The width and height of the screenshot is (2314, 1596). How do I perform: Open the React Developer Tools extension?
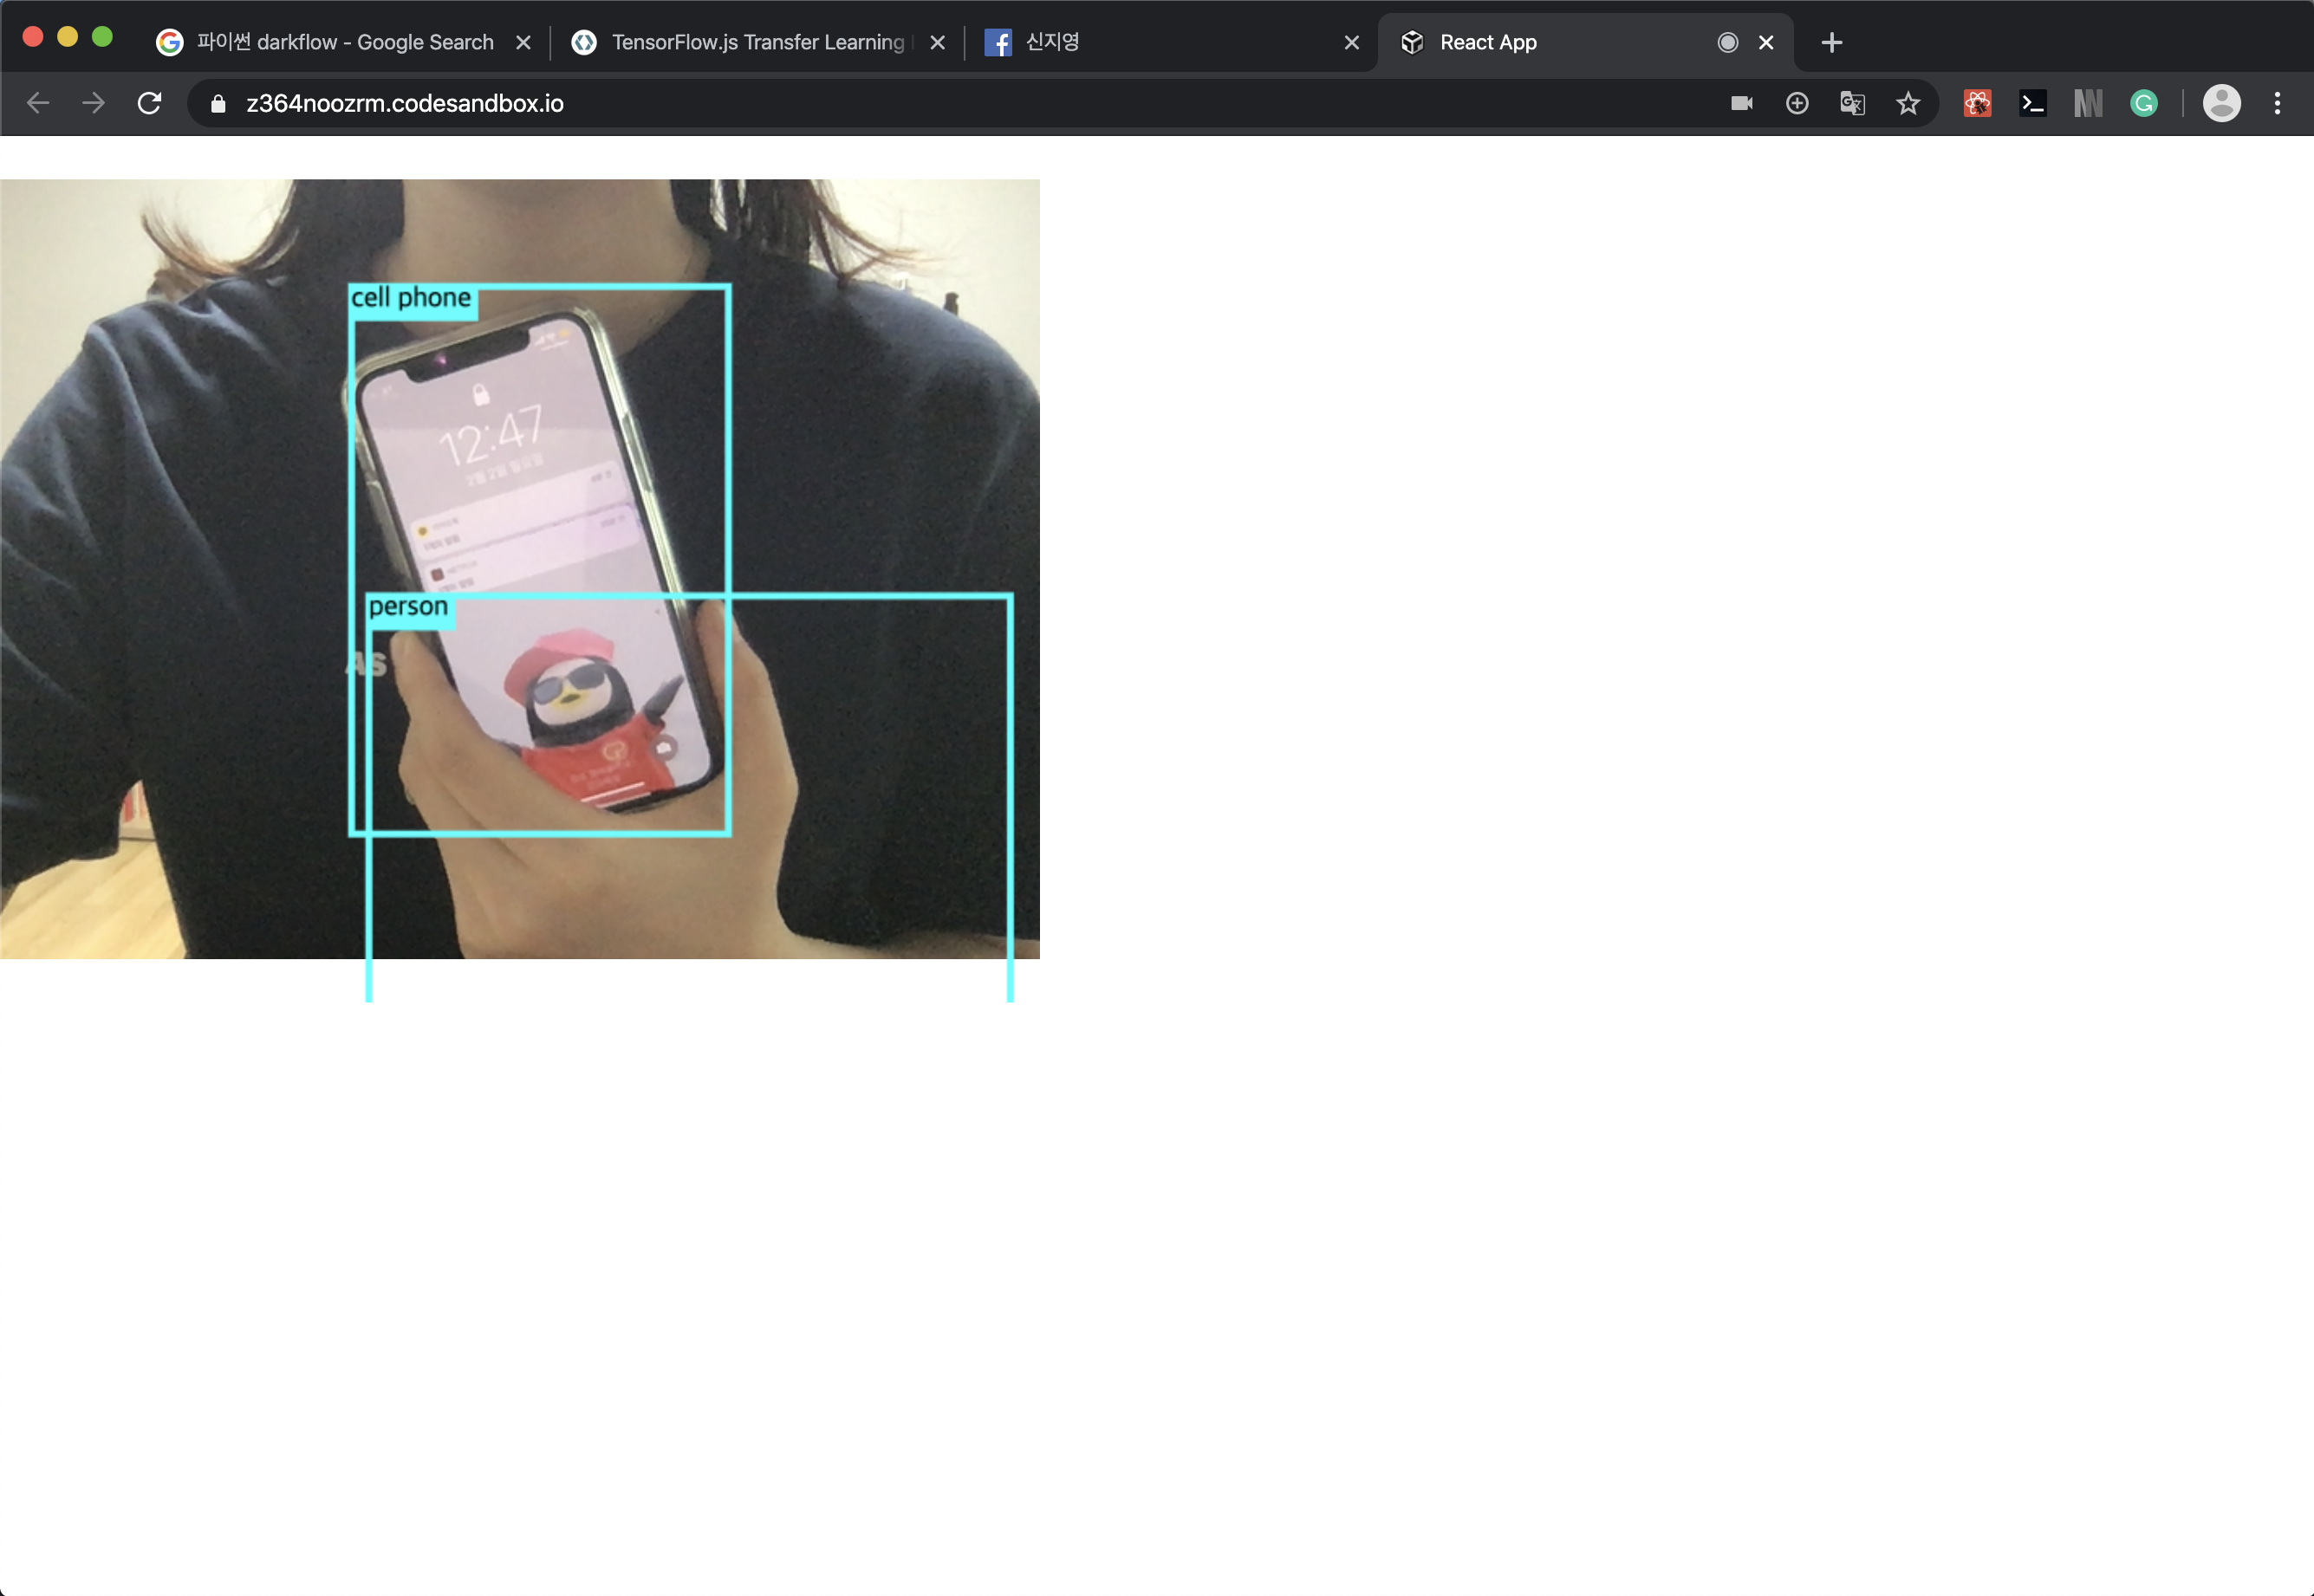1977,103
